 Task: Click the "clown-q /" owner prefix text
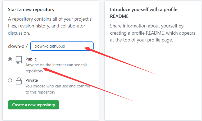coord(18,46)
